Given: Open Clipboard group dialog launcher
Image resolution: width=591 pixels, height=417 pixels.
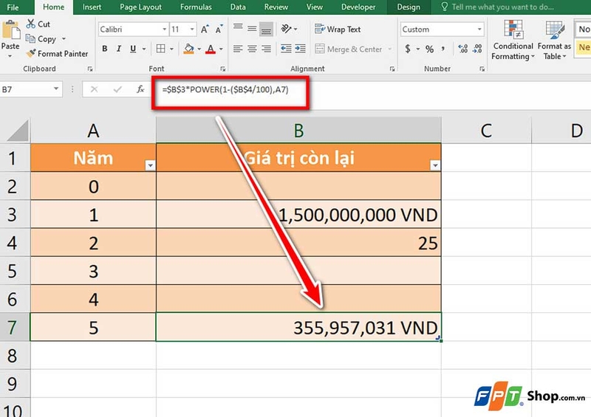Looking at the screenshot, I should click(90, 69).
